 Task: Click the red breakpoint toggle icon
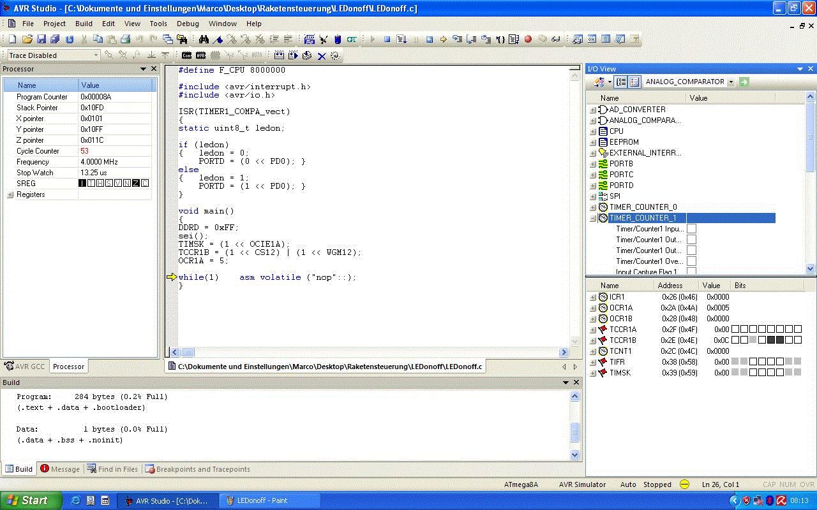(528, 40)
